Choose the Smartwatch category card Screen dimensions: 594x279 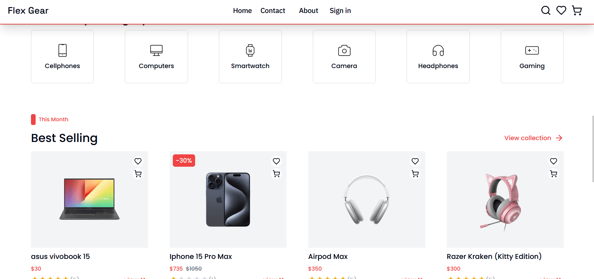[x=250, y=57]
